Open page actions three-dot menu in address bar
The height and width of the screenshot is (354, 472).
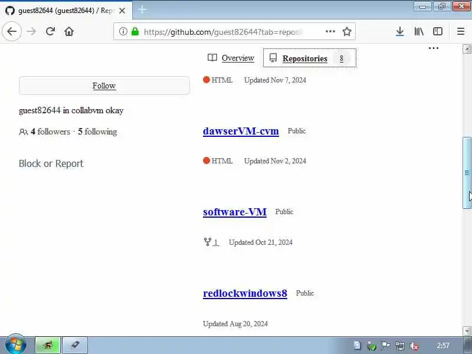click(x=330, y=31)
